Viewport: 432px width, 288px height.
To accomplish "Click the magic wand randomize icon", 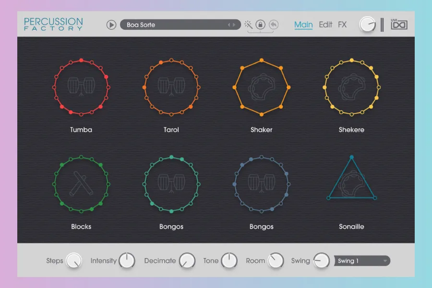I will [248, 24].
